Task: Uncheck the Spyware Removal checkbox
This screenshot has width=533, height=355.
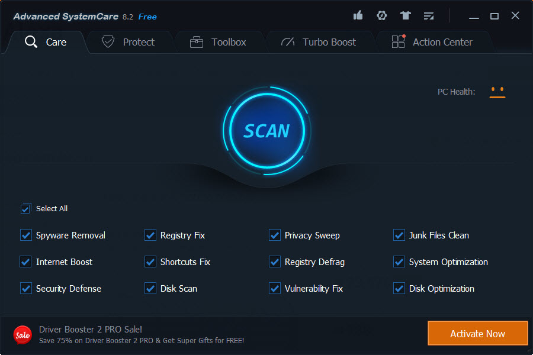Action: point(26,235)
